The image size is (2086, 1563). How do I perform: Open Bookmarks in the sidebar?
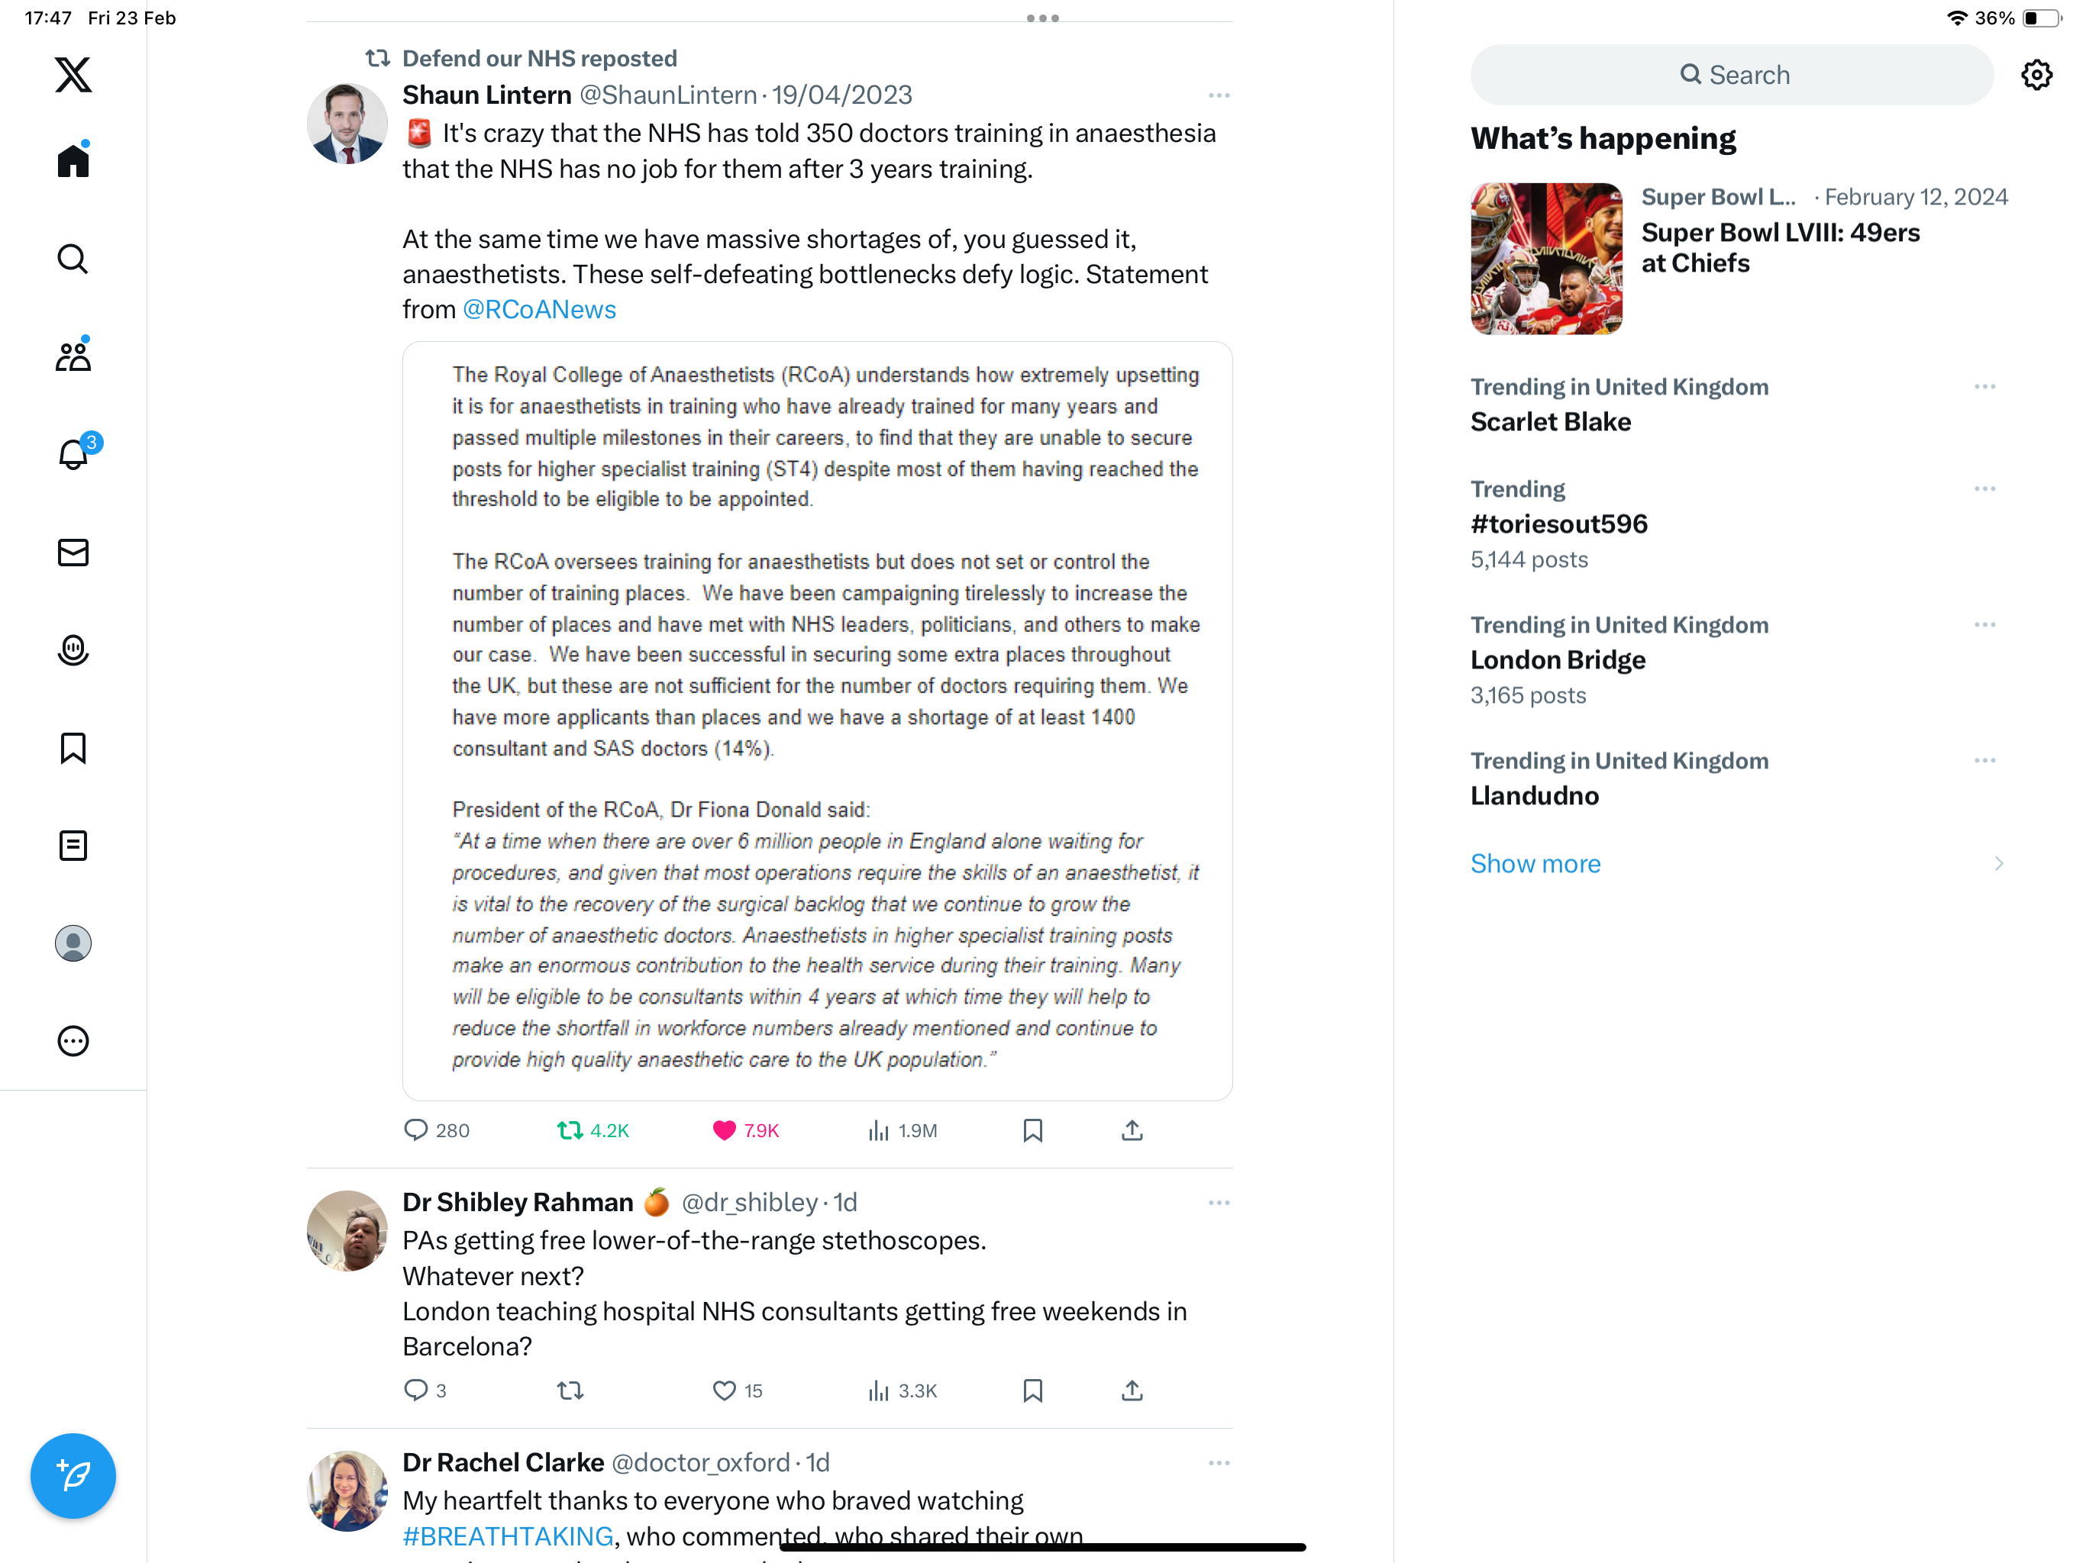click(73, 749)
